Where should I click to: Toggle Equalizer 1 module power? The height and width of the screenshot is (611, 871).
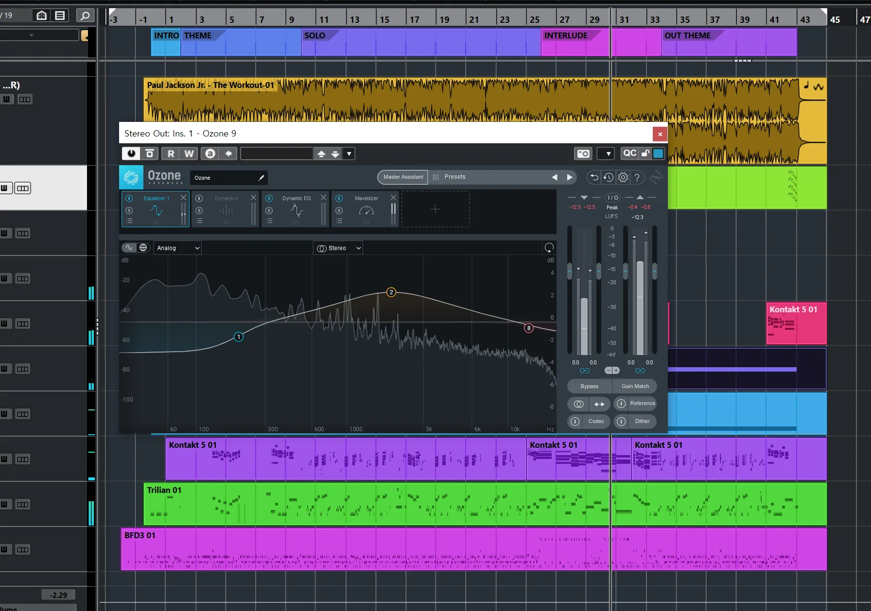click(129, 198)
